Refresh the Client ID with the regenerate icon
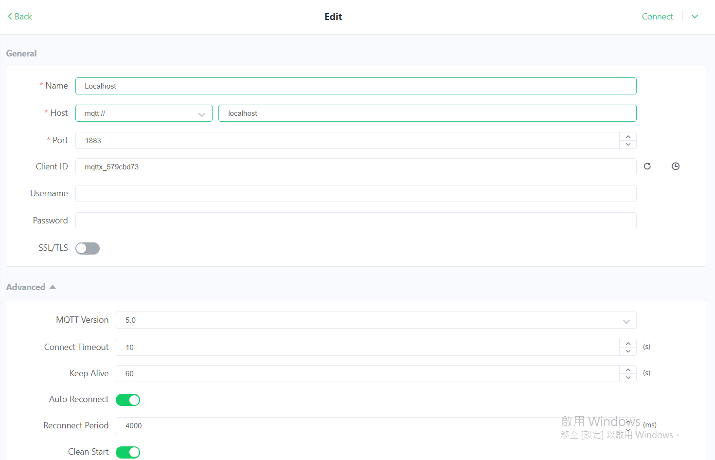The height and width of the screenshot is (460, 715). (x=647, y=166)
